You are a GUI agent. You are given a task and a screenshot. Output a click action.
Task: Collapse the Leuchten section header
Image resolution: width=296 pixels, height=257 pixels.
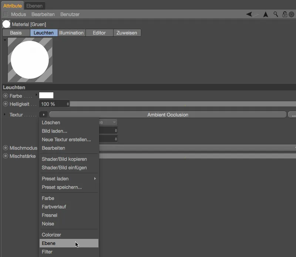[x=13, y=87]
